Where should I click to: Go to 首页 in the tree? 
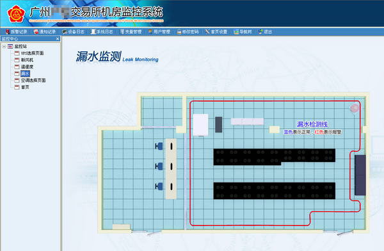pyautogui.click(x=25, y=87)
